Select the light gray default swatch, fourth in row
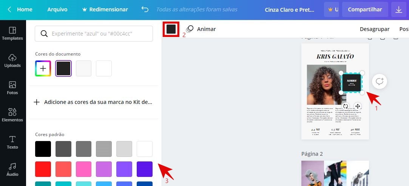Viewport: 409px width, 186px height. (x=104, y=149)
